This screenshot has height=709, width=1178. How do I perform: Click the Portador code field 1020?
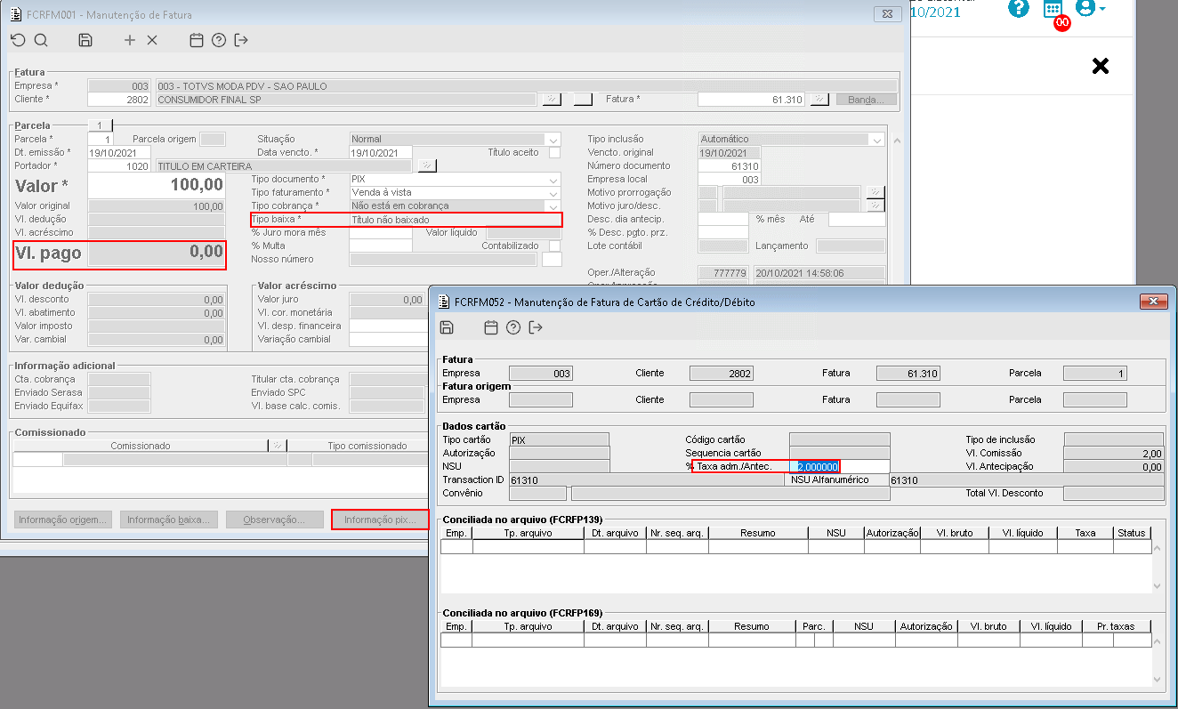[119, 165]
